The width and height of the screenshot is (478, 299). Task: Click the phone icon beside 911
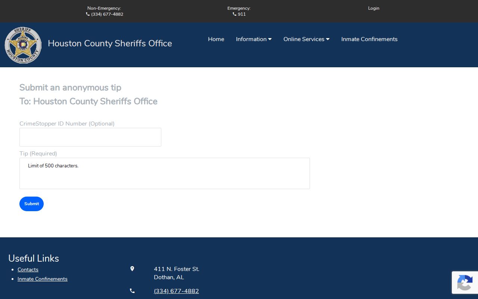235,14
